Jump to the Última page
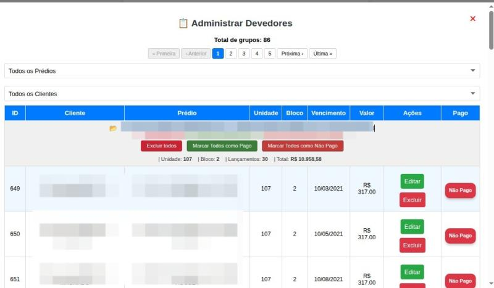494x288 pixels. click(x=322, y=54)
